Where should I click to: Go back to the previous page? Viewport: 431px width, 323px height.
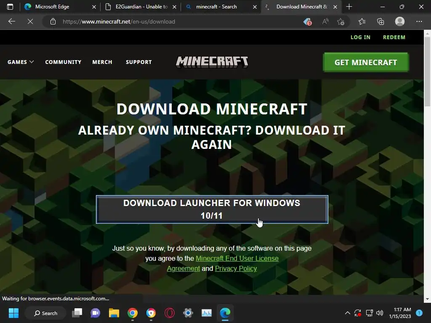point(12,21)
